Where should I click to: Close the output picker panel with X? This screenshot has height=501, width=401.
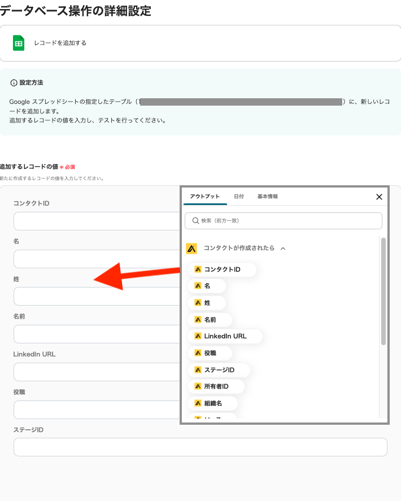pyautogui.click(x=379, y=197)
